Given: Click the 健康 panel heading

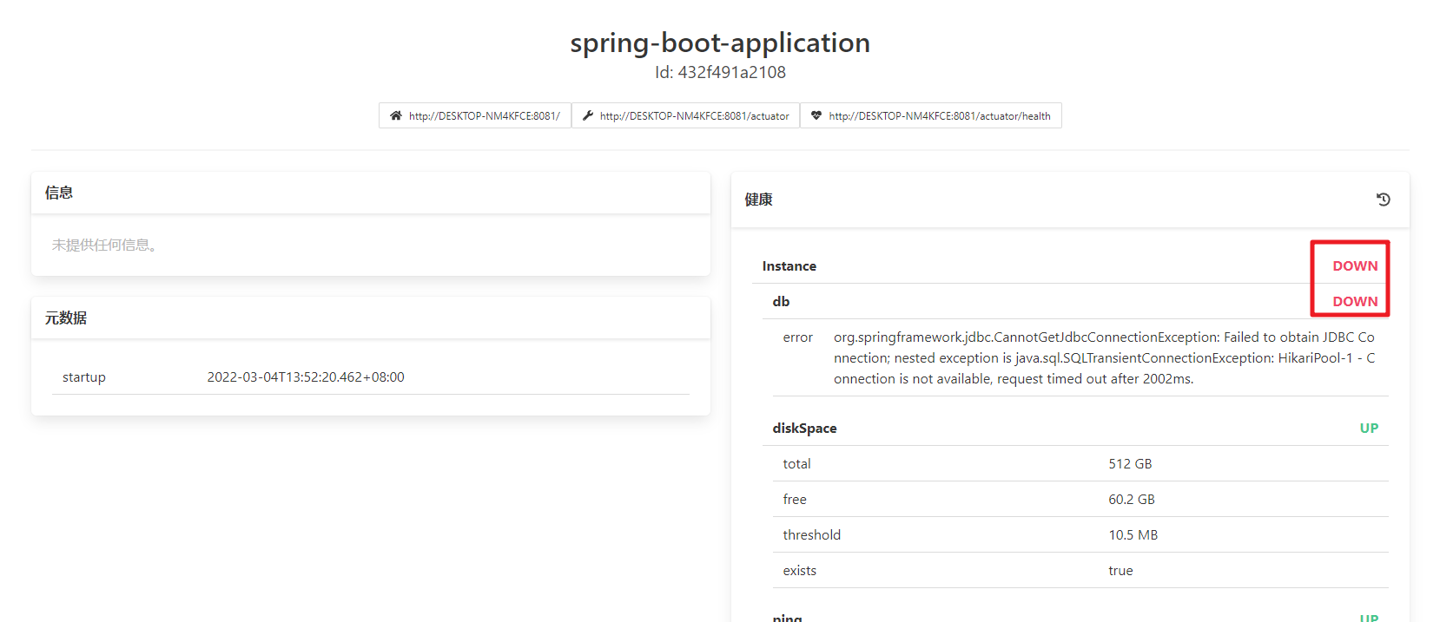Looking at the screenshot, I should click(758, 200).
